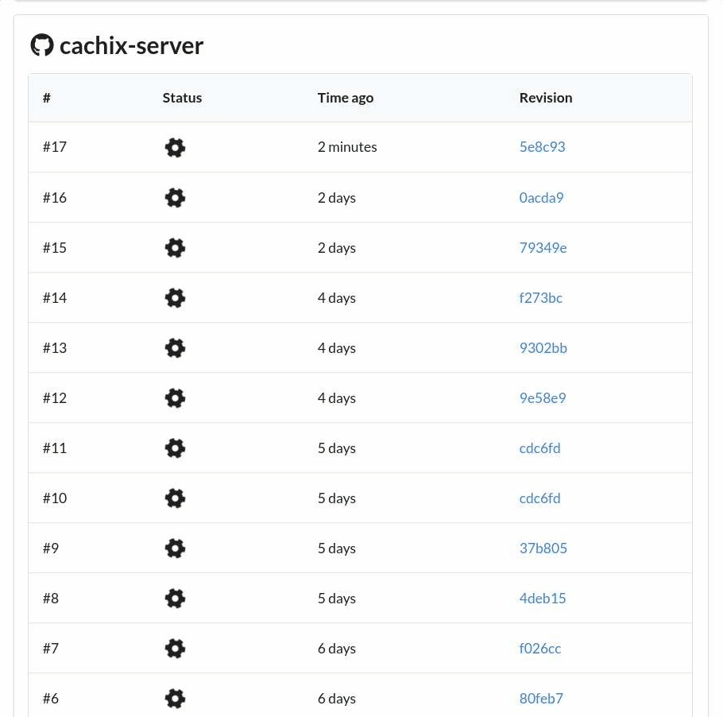This screenshot has height=717, width=723.
Task: Open revision f026cc link
Action: (x=540, y=649)
